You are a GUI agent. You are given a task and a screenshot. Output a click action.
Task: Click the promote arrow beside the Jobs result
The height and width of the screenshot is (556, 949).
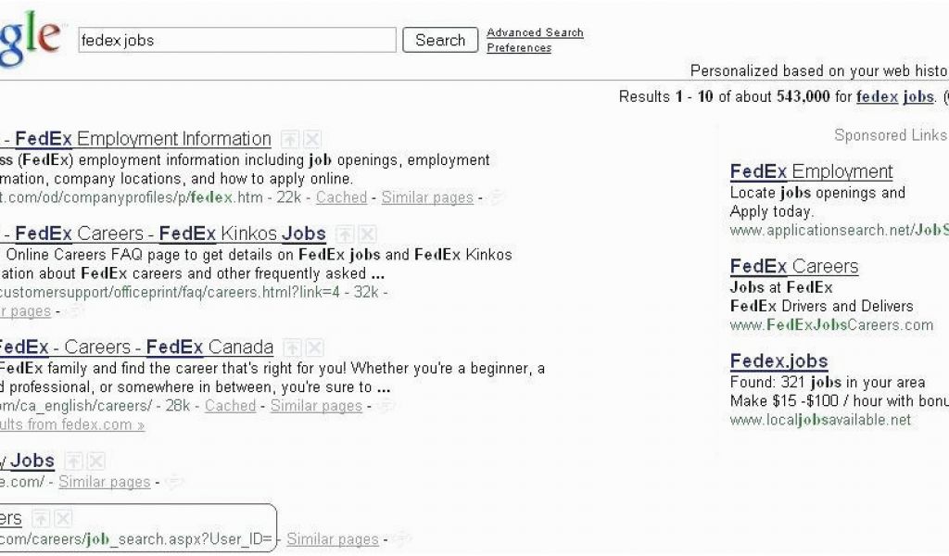point(73,461)
